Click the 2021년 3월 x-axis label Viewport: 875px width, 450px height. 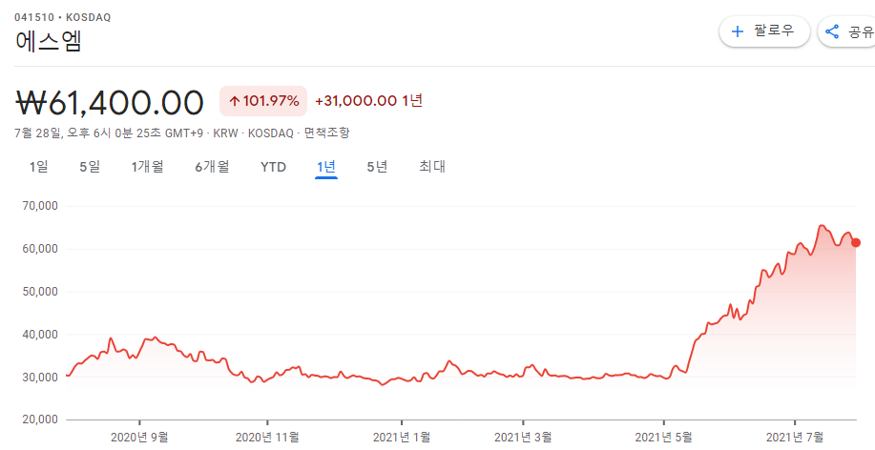pyautogui.click(x=523, y=438)
